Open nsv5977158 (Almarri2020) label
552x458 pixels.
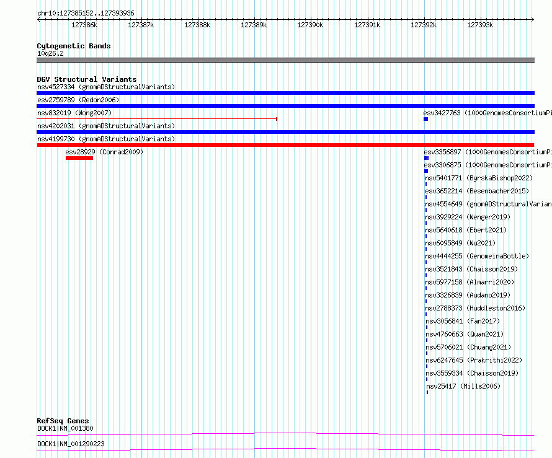tap(470, 282)
